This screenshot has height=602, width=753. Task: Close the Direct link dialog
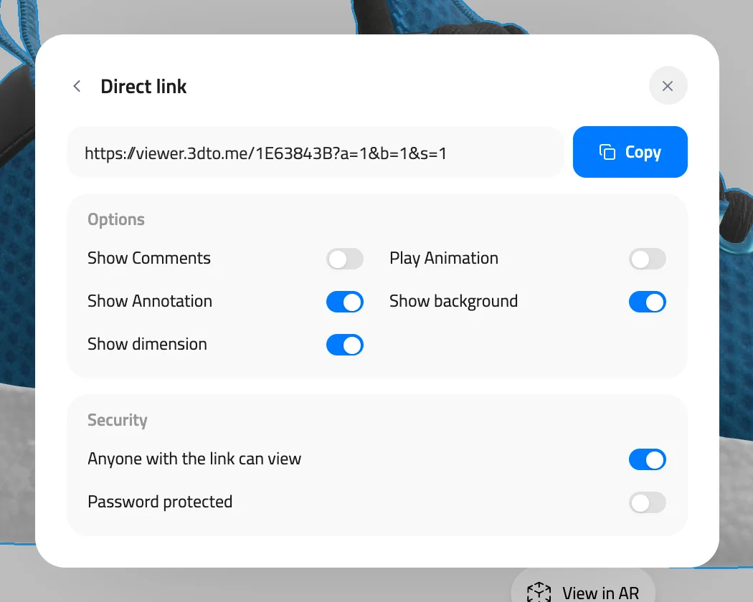coord(668,86)
